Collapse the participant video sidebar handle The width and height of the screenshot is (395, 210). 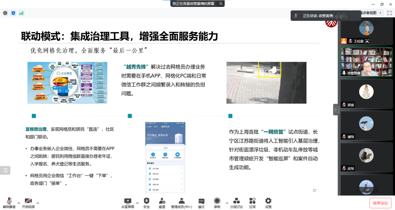pos(335,109)
